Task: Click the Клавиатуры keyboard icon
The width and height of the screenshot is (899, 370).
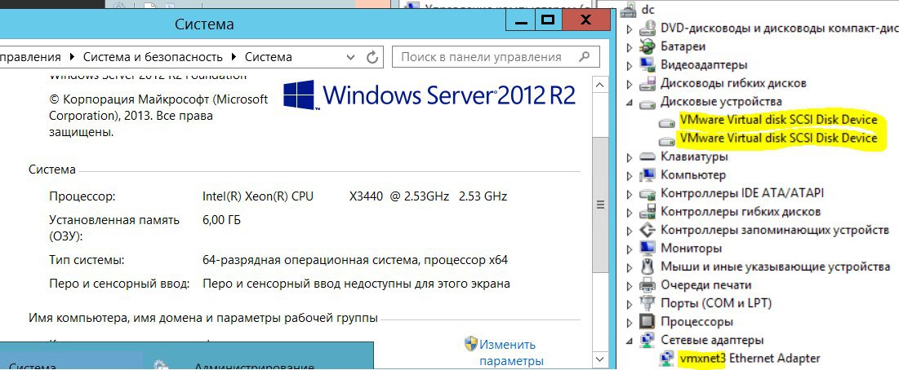Action: point(648,156)
